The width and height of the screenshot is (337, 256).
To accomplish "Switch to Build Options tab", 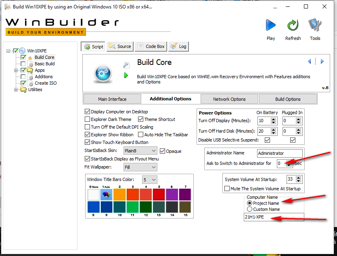I will point(288,99).
